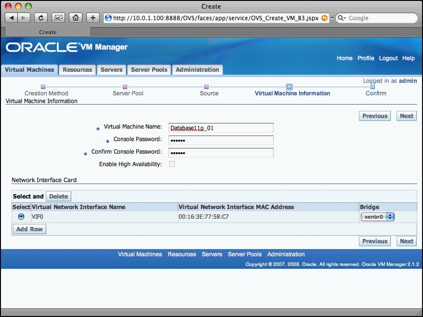423x317 pixels.
Task: Click the Logout link in header
Action: 388,58
